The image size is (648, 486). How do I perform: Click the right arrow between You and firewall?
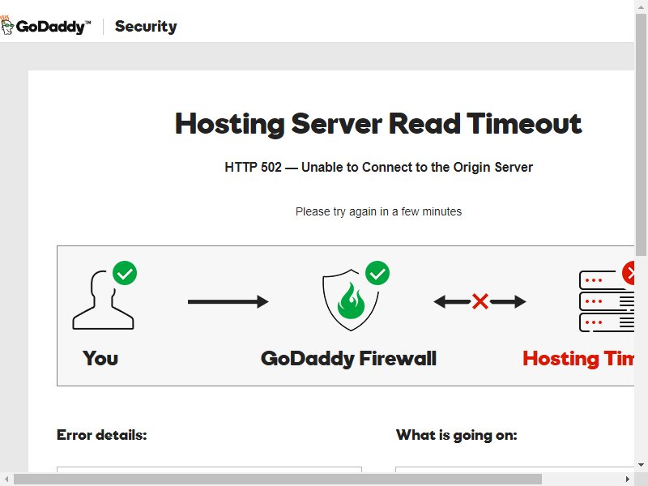pos(228,301)
